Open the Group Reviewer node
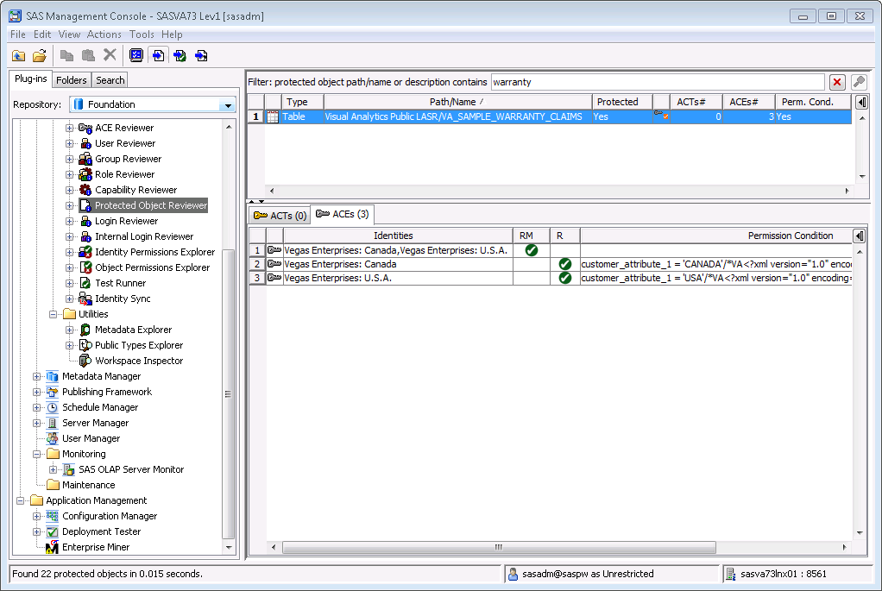 tap(128, 159)
